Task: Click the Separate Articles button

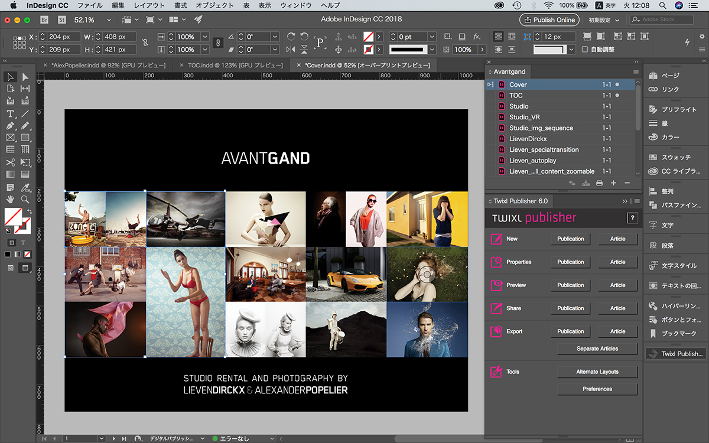Action: click(x=597, y=348)
